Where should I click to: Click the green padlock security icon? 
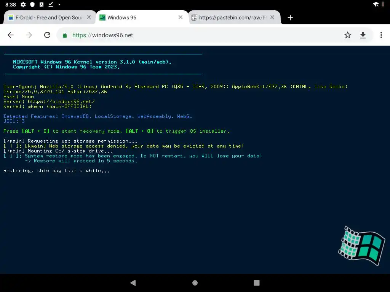(65, 35)
